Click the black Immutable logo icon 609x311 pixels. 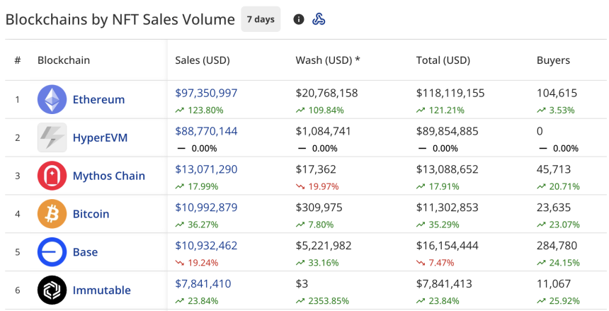coord(52,290)
